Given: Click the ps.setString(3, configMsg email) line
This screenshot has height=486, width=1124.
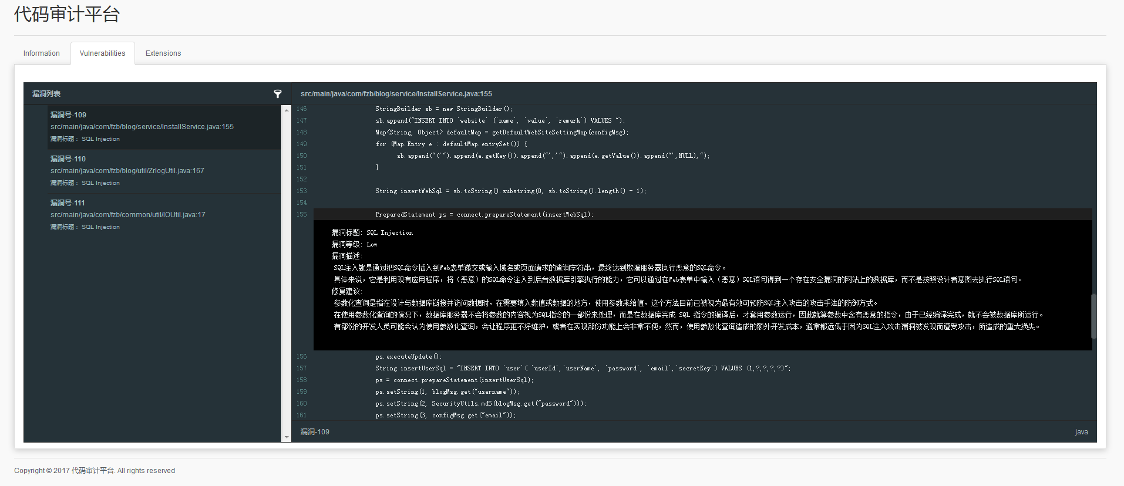Looking at the screenshot, I should [446, 416].
